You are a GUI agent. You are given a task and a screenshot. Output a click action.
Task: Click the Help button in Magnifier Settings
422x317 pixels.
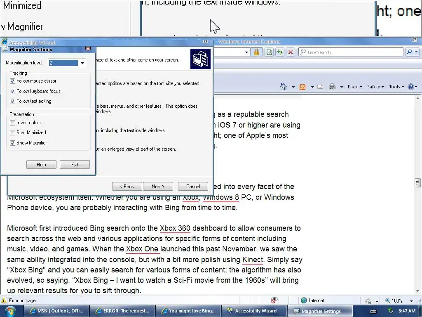tap(41, 164)
